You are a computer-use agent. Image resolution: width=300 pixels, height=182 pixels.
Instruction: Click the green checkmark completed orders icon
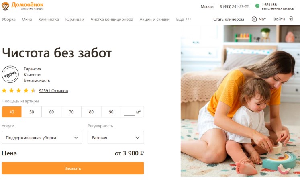pyautogui.click(x=257, y=6)
